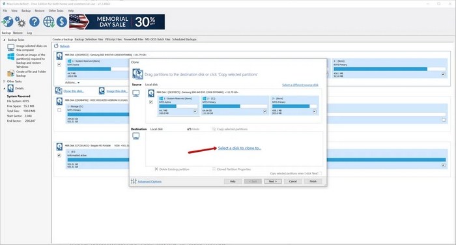Open the Backup Definition Files tab
This screenshot has height=245, width=456.
click(x=89, y=39)
